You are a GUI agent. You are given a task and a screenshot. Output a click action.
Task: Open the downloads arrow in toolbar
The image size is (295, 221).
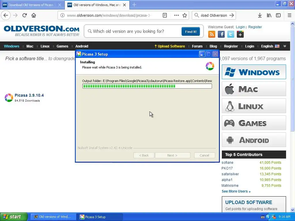tap(260, 15)
